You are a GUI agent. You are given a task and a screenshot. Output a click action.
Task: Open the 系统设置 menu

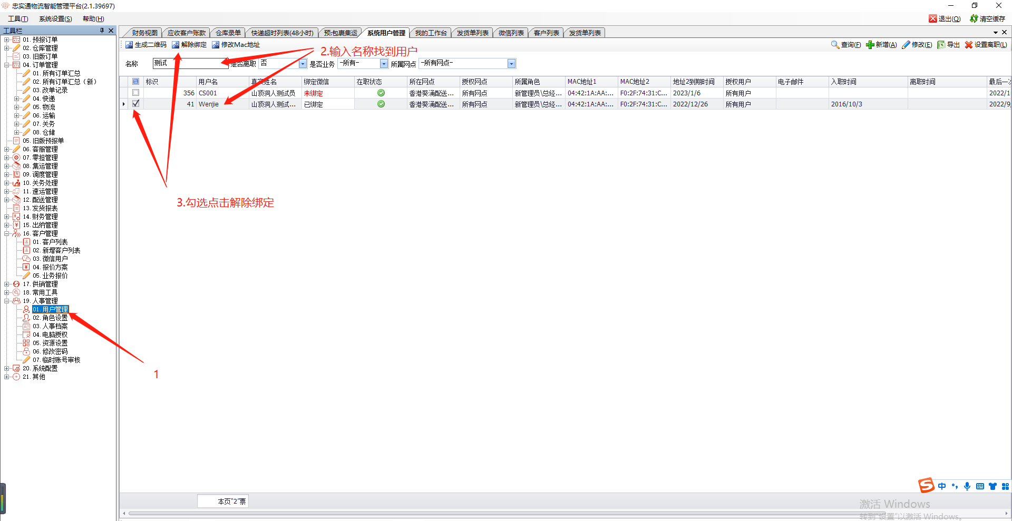pyautogui.click(x=55, y=18)
